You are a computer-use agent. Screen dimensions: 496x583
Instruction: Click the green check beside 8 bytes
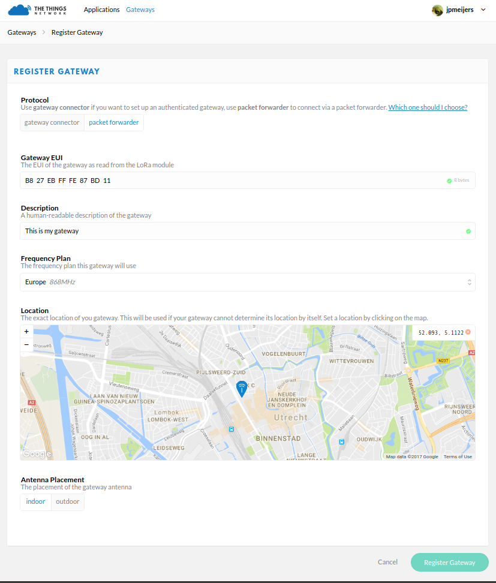click(449, 181)
